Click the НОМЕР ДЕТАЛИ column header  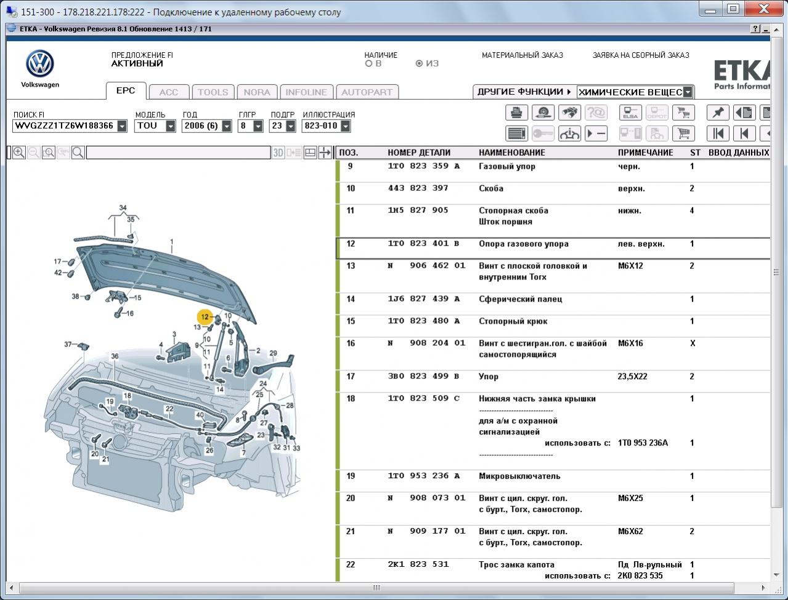click(x=419, y=153)
